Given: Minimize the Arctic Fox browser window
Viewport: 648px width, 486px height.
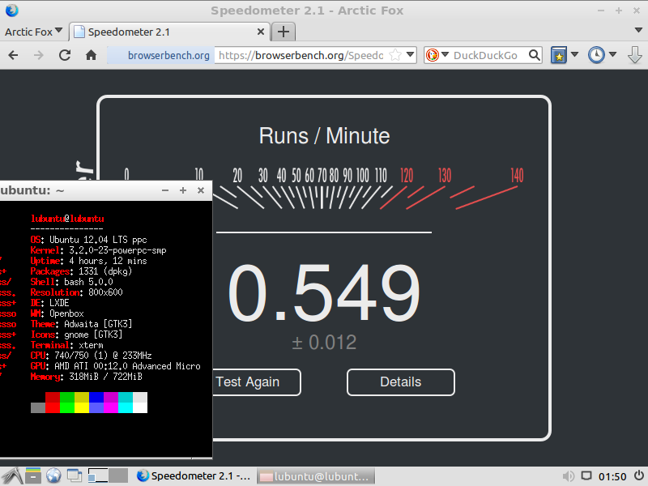Looking at the screenshot, I should 601,11.
